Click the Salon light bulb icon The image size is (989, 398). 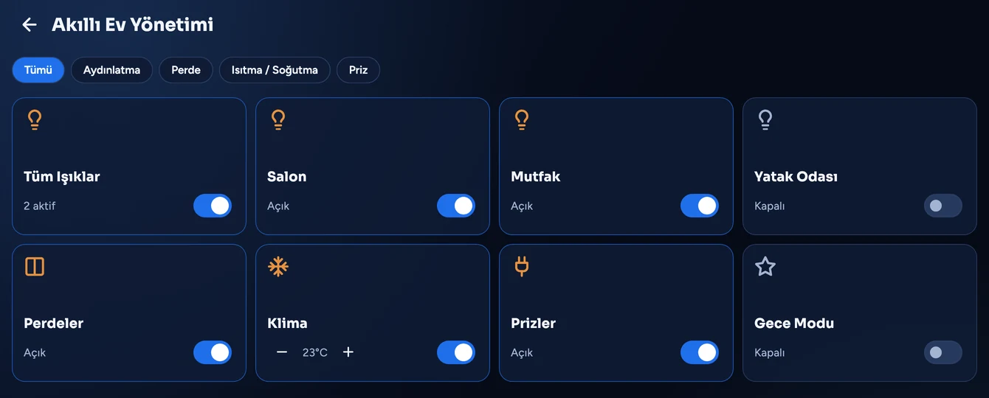pyautogui.click(x=278, y=119)
